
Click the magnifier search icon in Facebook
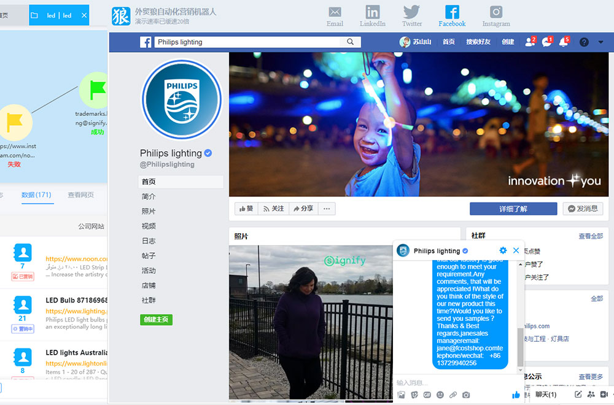click(350, 42)
